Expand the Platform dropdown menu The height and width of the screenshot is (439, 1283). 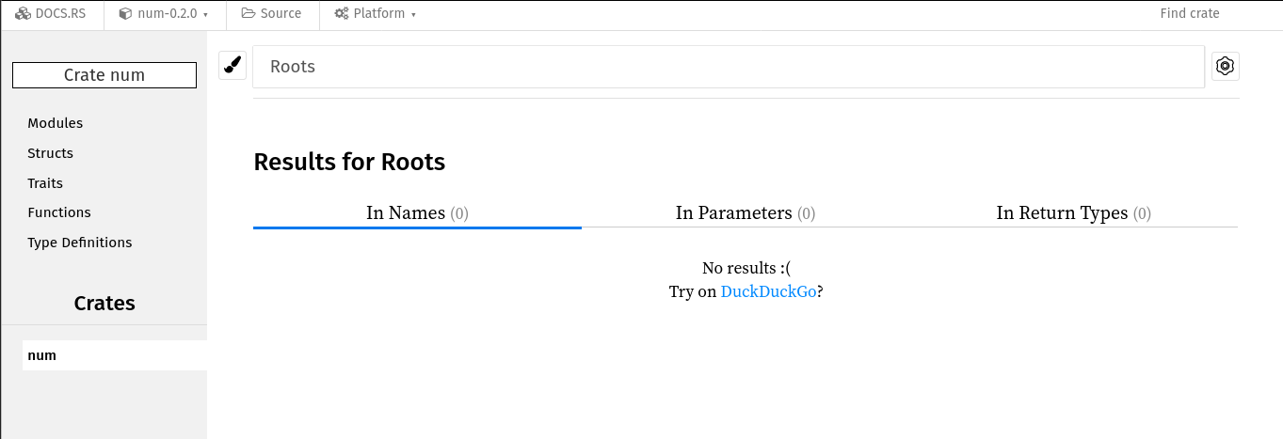tap(375, 14)
